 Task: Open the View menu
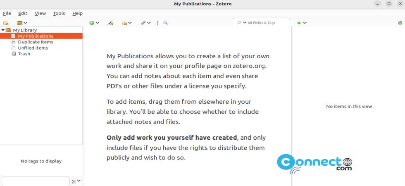(x=40, y=13)
